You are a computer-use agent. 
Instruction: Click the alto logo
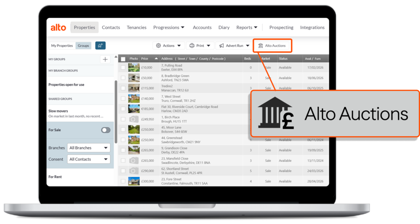pyautogui.click(x=58, y=27)
